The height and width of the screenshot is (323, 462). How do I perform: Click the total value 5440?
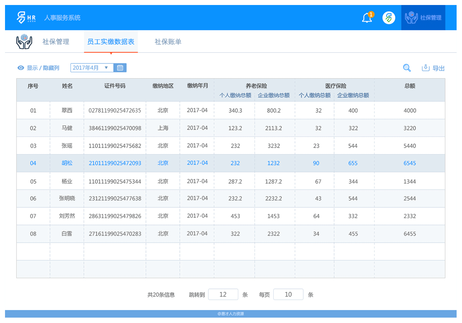(x=410, y=146)
